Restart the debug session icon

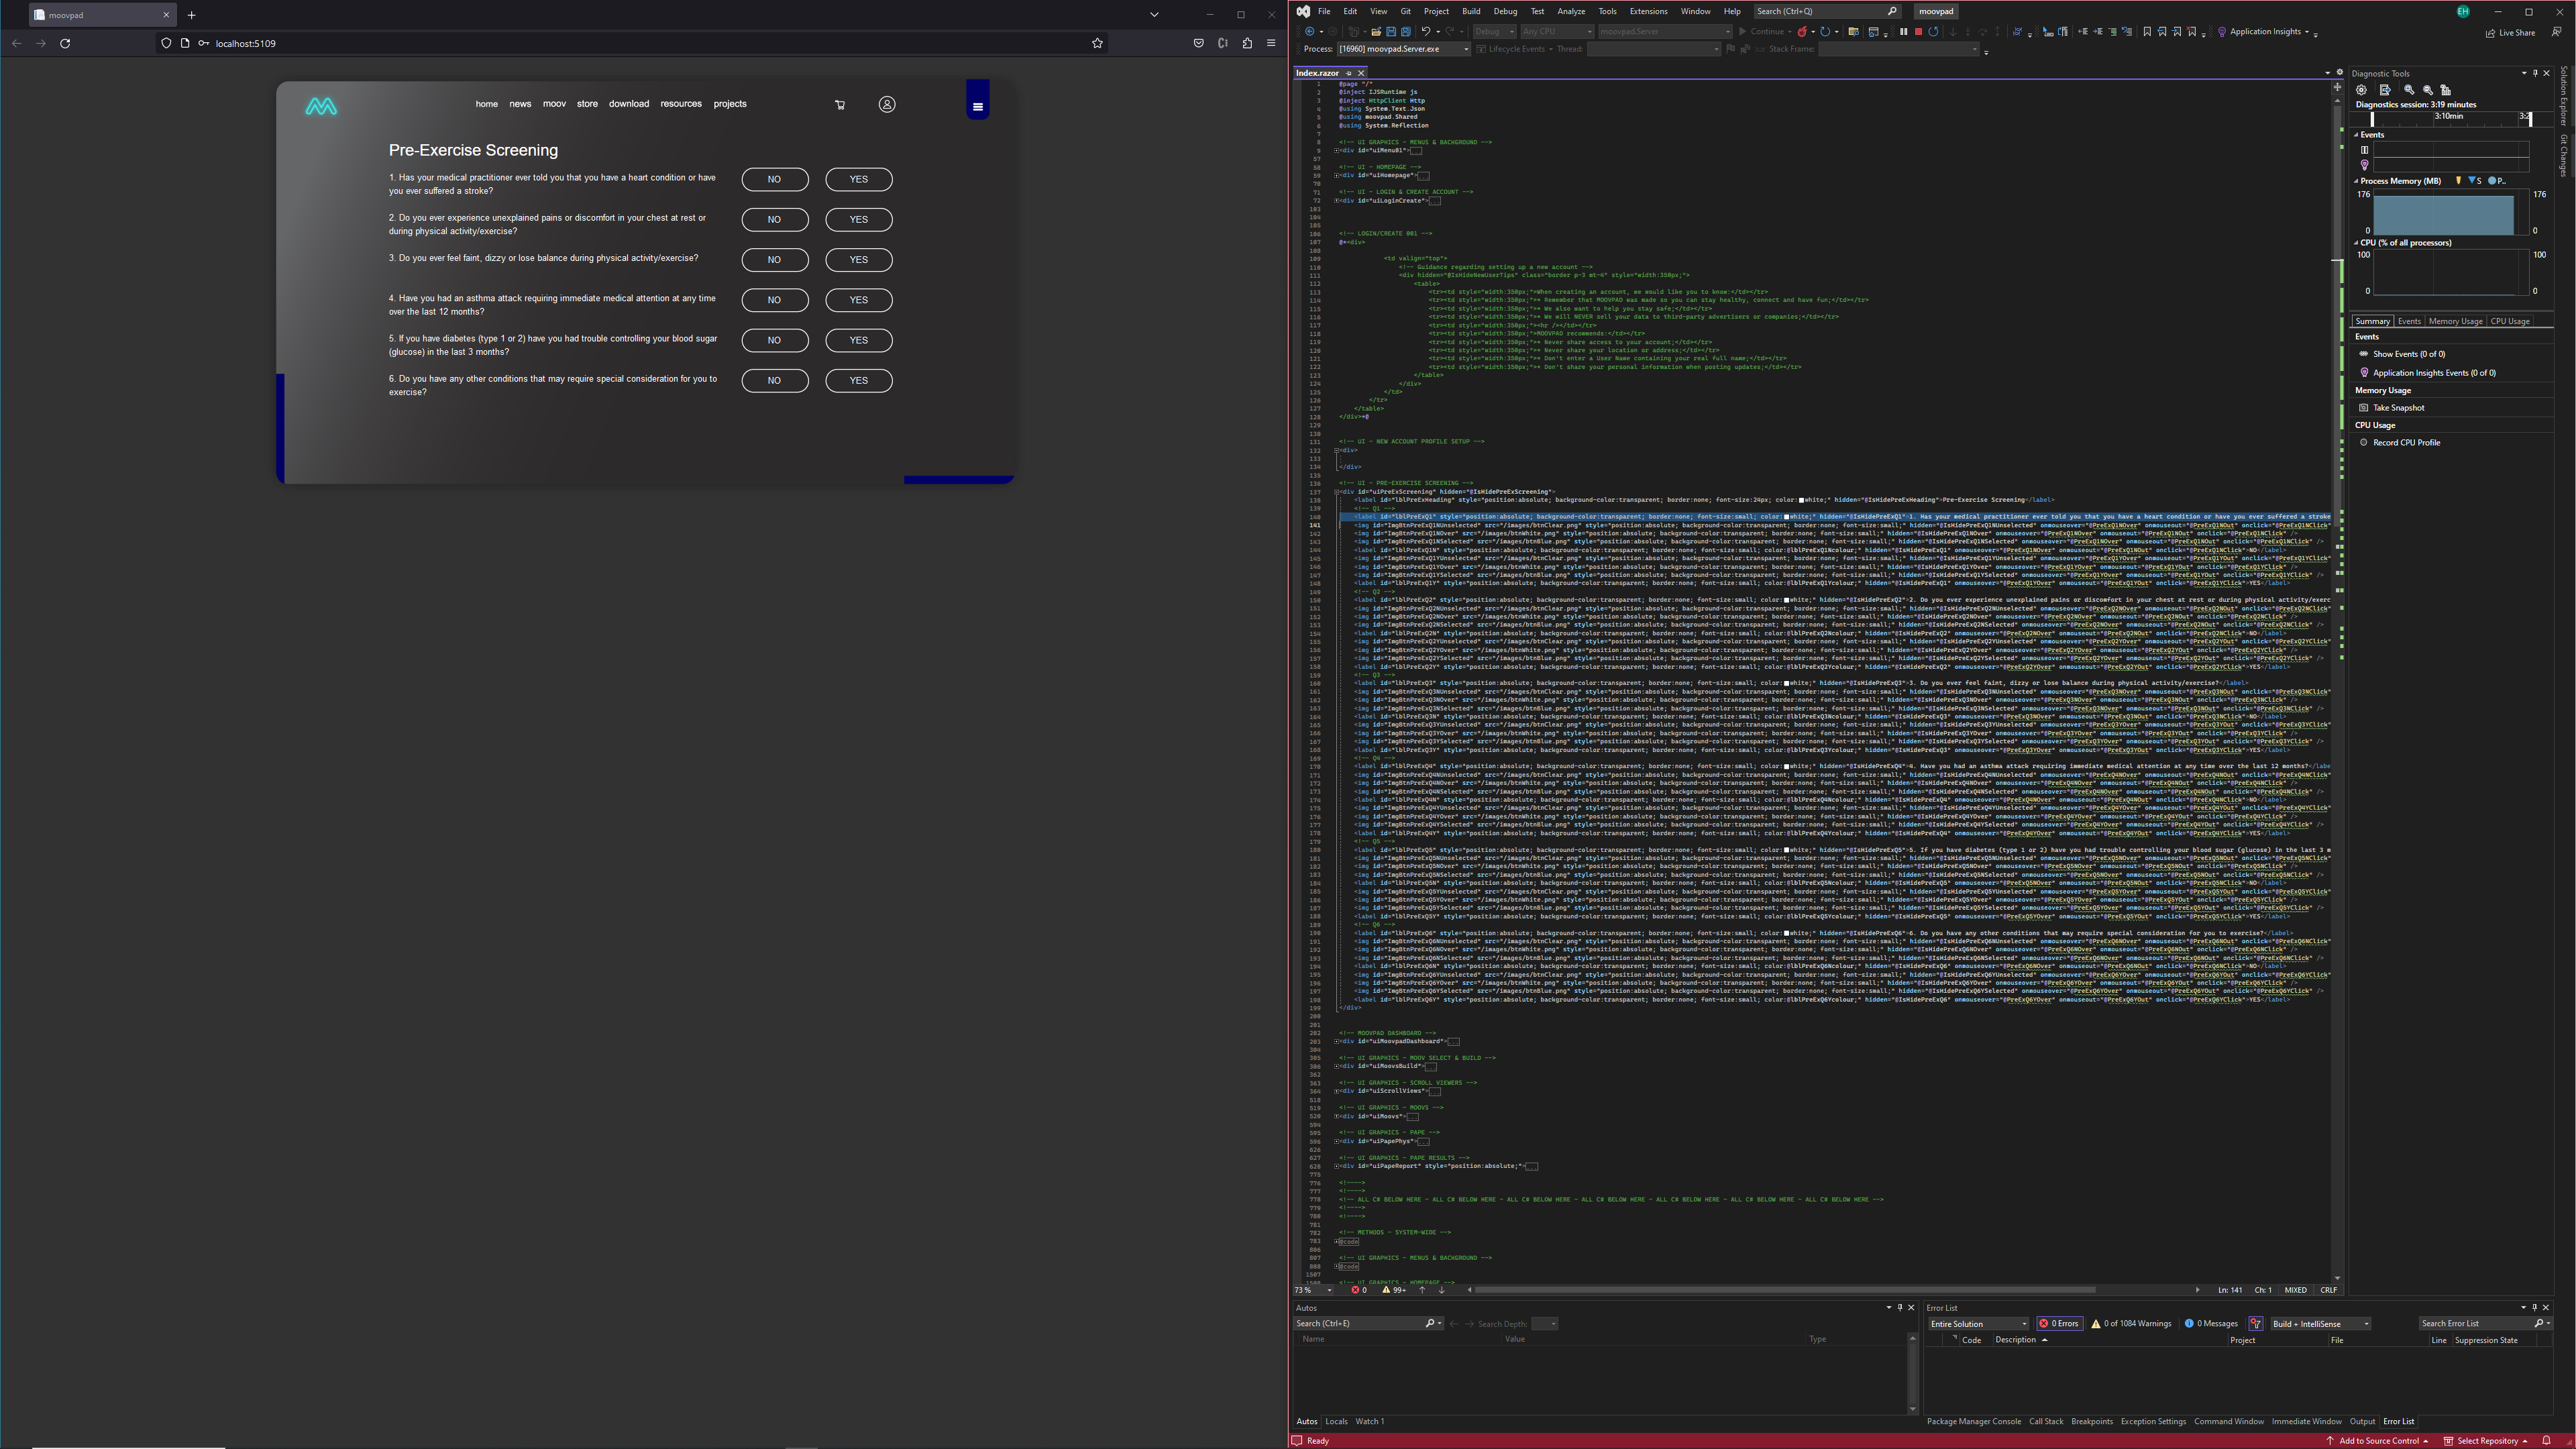point(1934,31)
